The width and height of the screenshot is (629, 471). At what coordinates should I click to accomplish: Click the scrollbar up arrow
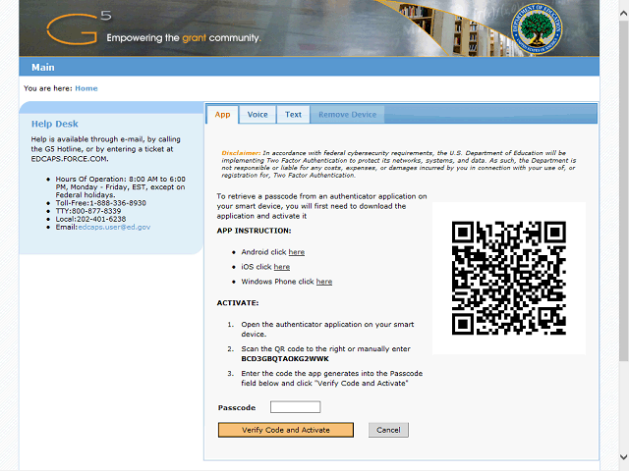click(622, 7)
